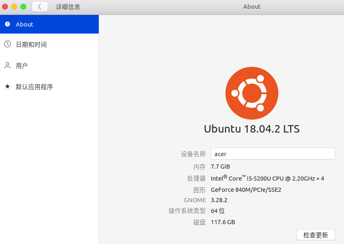Open 日期和时间 settings panel
This screenshot has width=344, height=244.
pyautogui.click(x=49, y=44)
